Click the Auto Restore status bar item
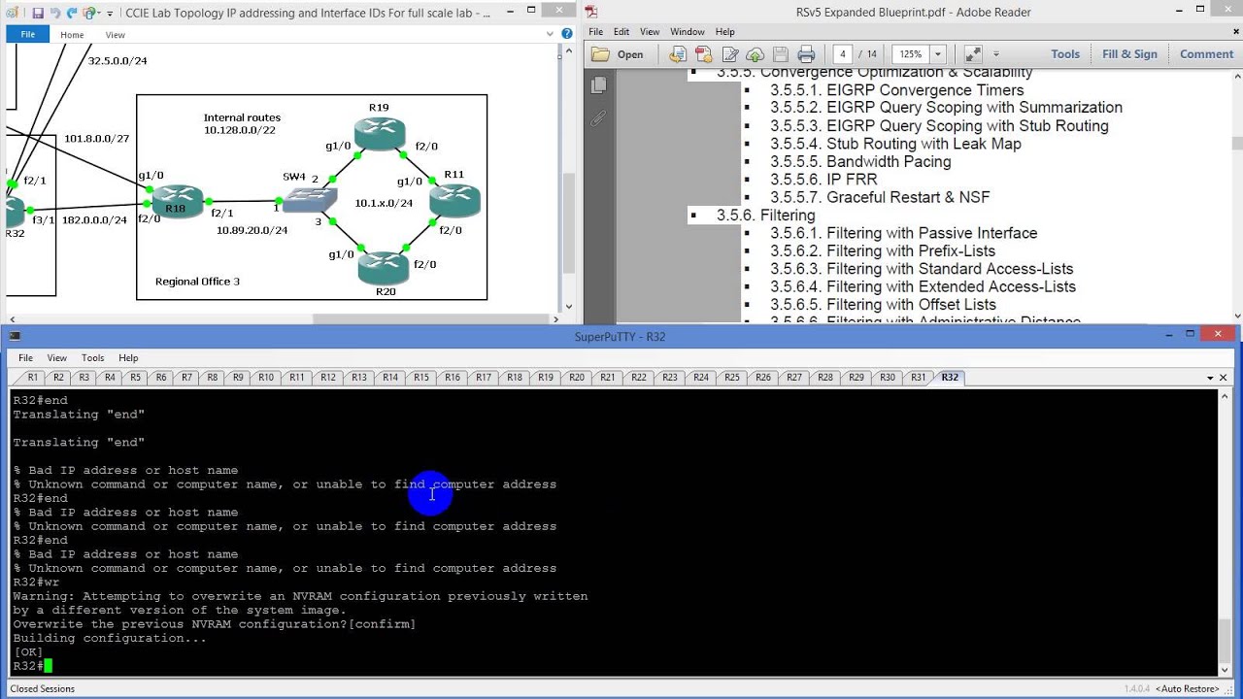Image resolution: width=1243 pixels, height=699 pixels. tap(1189, 688)
